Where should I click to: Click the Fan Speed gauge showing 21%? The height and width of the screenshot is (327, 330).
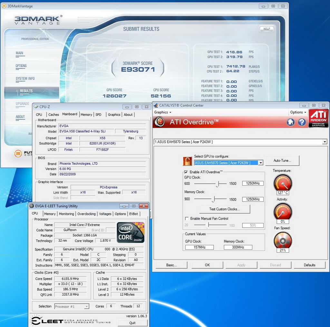283,241
